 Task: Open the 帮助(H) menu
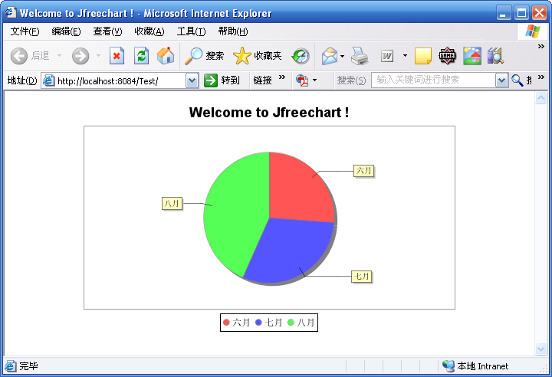233,31
